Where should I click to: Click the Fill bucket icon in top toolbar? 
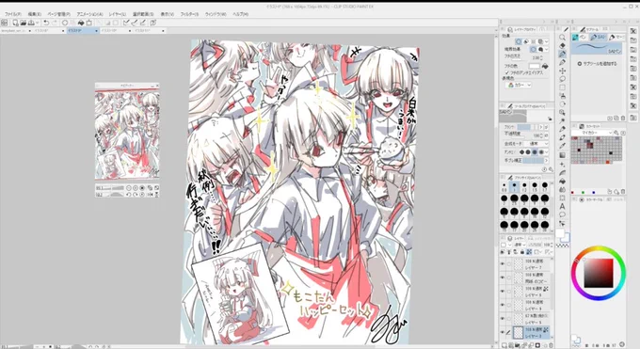[81, 23]
